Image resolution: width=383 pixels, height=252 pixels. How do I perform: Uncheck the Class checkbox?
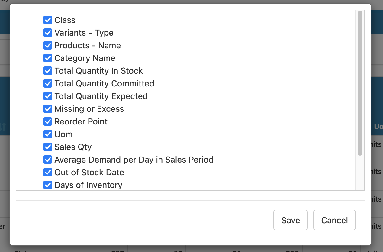pos(48,20)
